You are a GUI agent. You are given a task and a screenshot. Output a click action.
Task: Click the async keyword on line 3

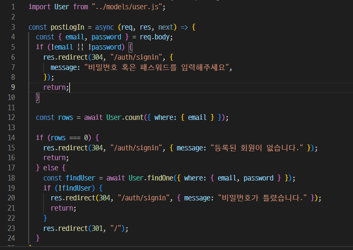pyautogui.click(x=104, y=27)
